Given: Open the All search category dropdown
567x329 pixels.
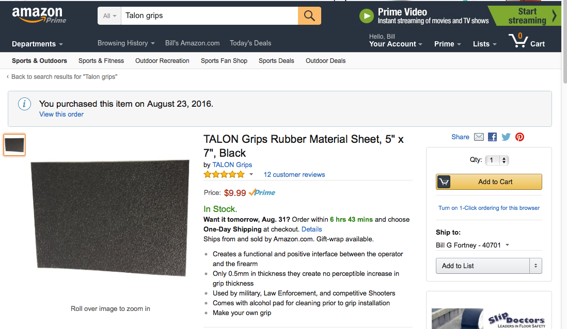Looking at the screenshot, I should tap(109, 15).
